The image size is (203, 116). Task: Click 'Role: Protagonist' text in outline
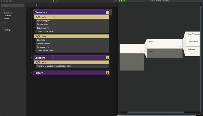[x=44, y=21]
